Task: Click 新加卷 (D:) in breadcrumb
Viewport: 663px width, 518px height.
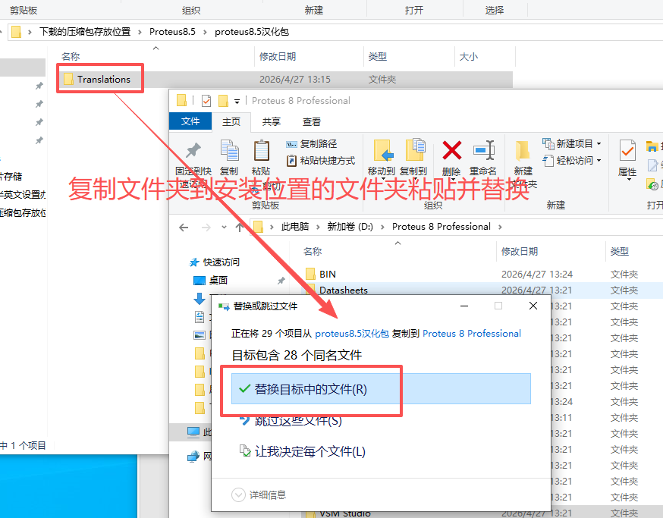Action: 350,227
